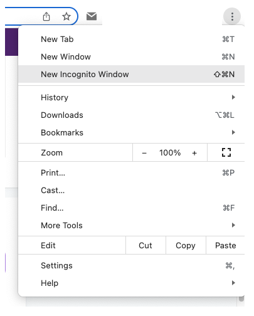This screenshot has height=316, width=254.
Task: Open Find... in page
Action: coord(131,208)
